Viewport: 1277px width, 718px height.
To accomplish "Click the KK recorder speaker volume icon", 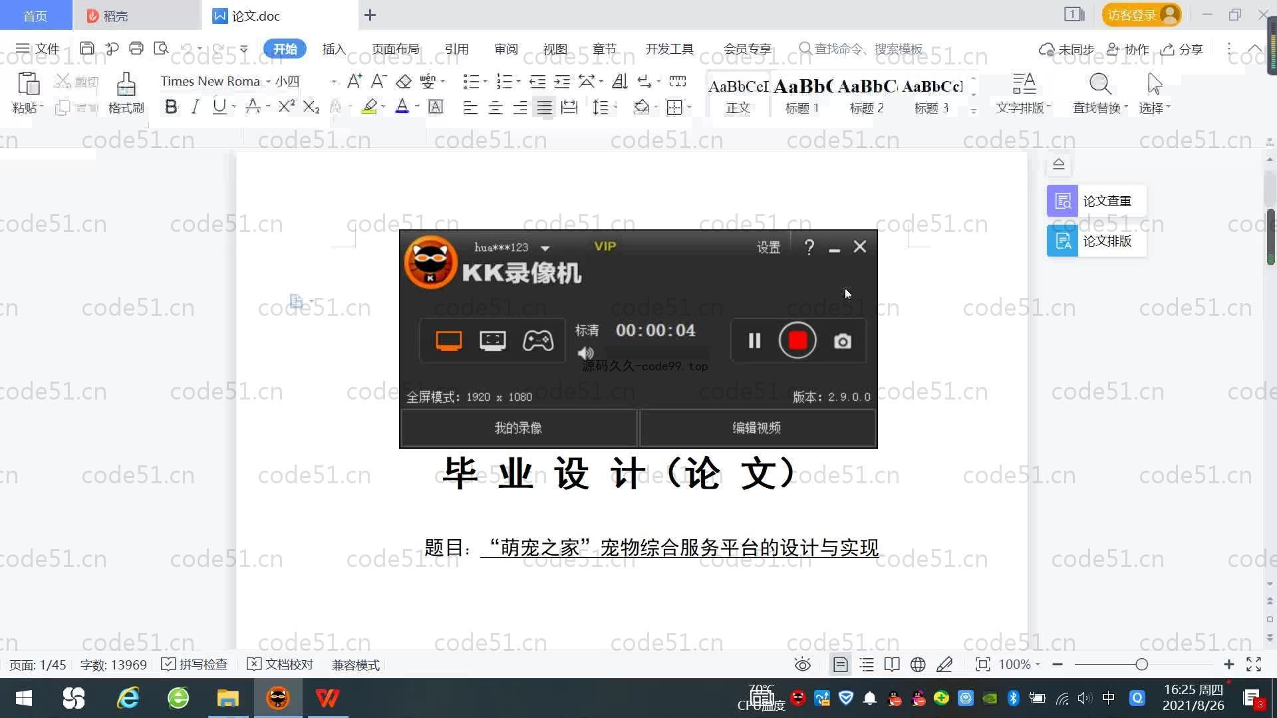I will (x=585, y=353).
